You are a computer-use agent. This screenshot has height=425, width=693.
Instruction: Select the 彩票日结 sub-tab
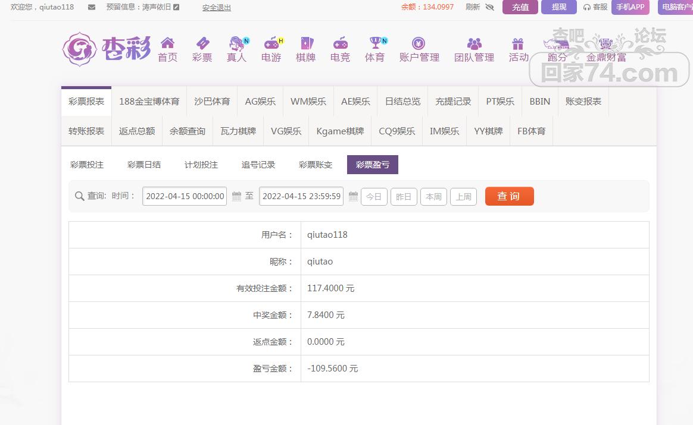144,165
